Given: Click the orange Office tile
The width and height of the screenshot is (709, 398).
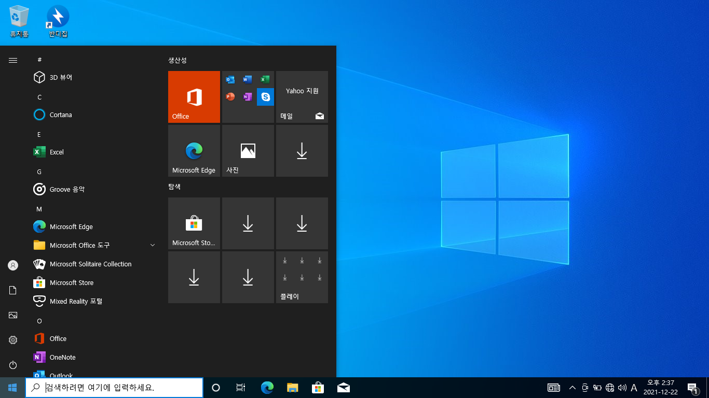Looking at the screenshot, I should click(194, 97).
